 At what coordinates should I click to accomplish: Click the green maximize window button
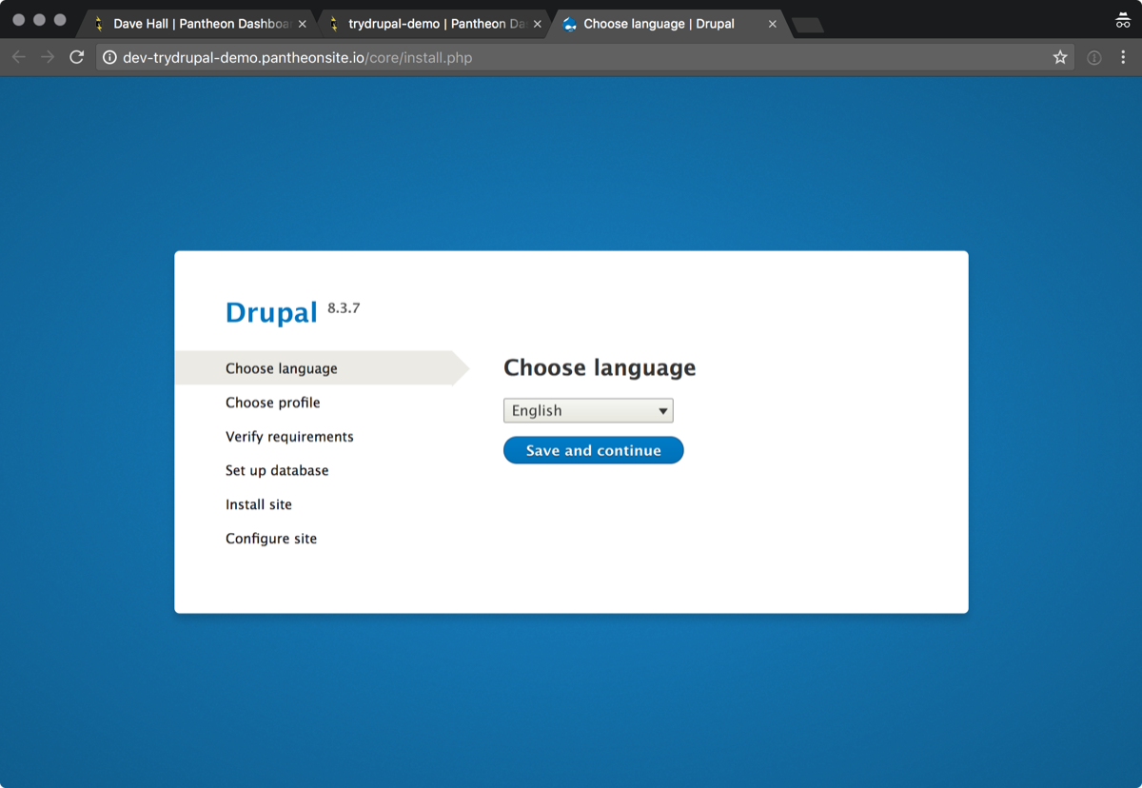tap(61, 20)
